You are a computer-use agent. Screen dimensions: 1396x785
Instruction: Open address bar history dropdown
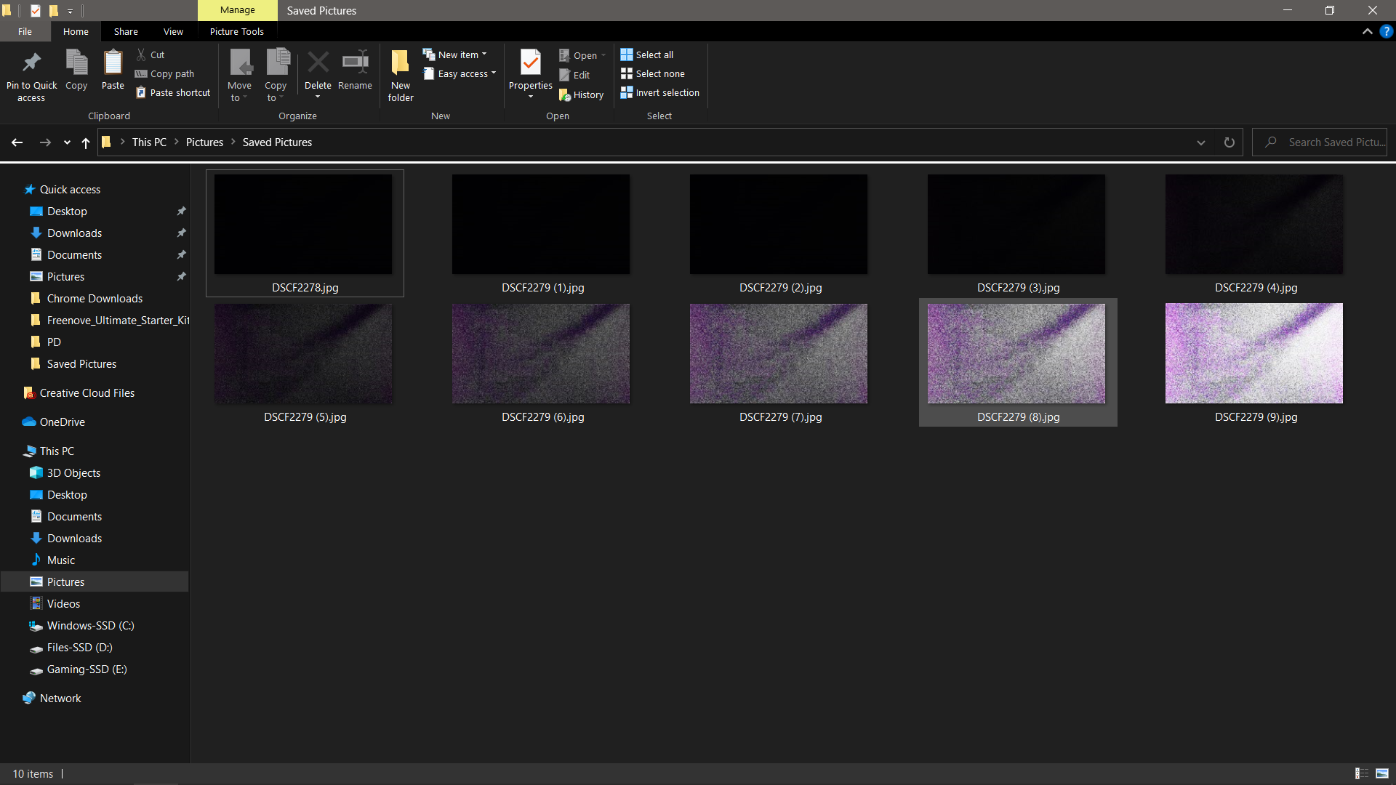(1200, 142)
